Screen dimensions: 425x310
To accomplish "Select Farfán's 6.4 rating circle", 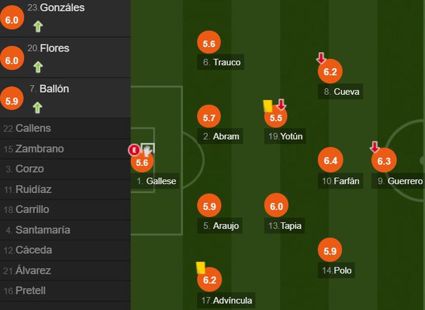I will coord(330,160).
